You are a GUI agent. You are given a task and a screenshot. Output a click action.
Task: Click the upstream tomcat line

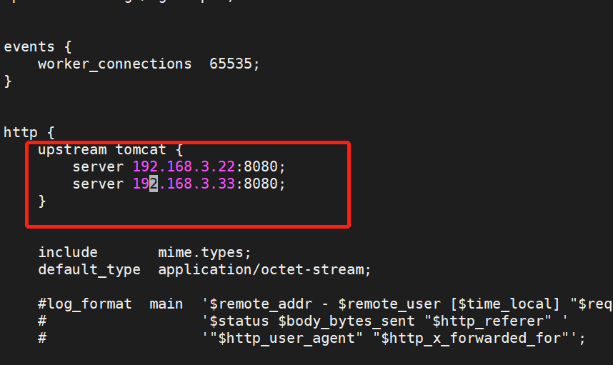click(x=110, y=150)
